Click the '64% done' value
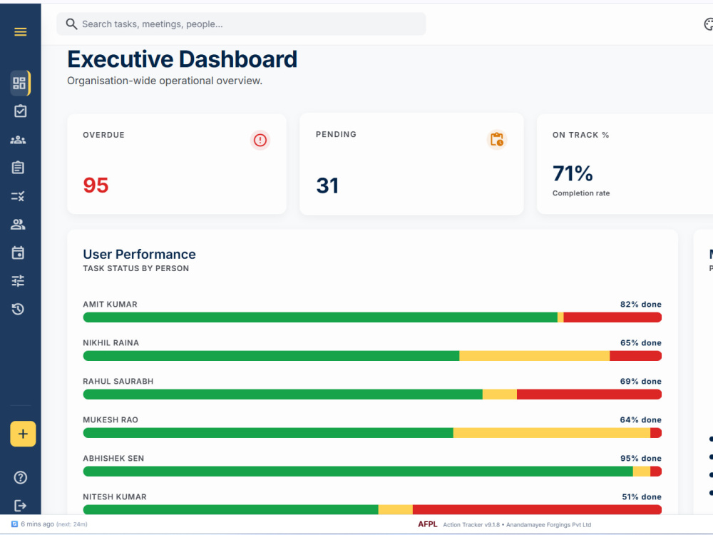 pos(641,420)
